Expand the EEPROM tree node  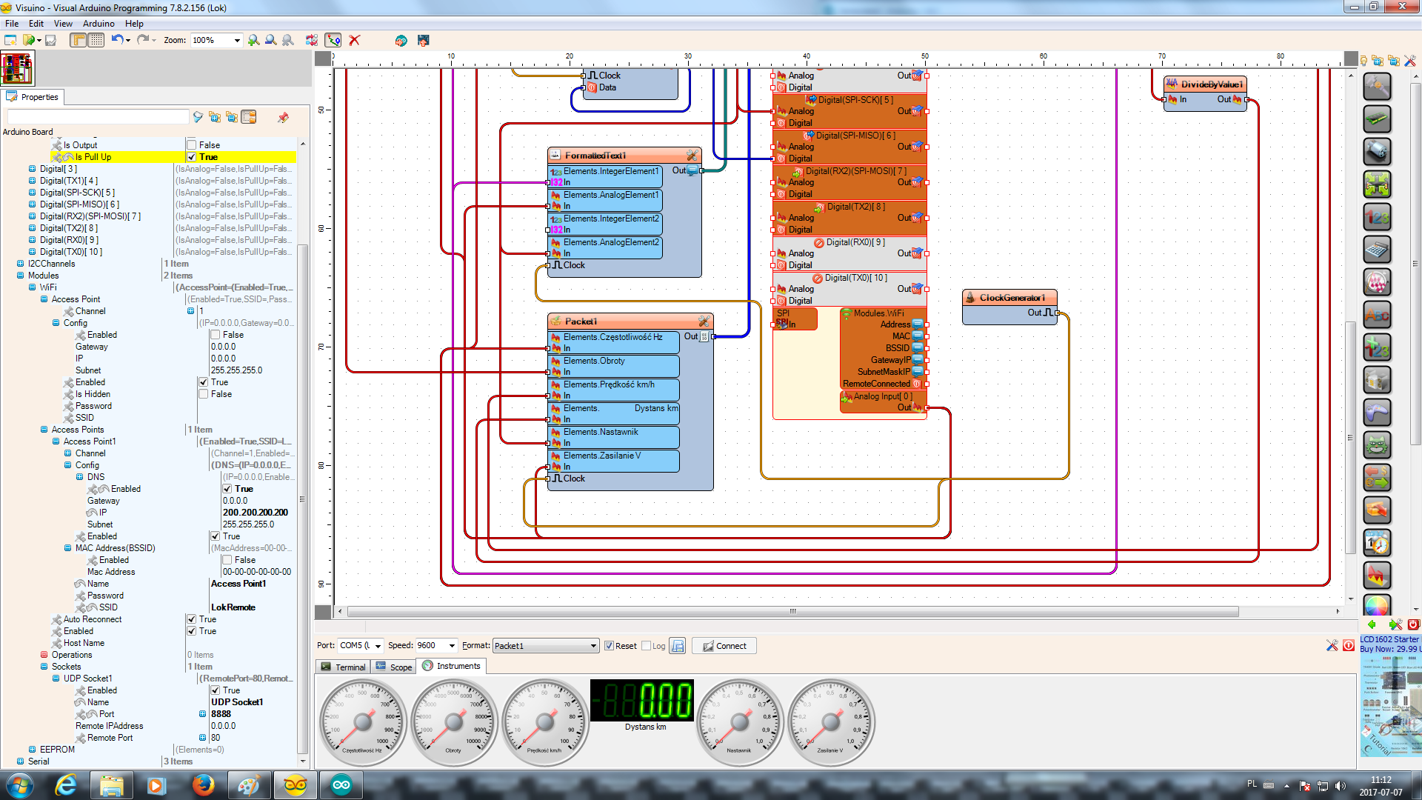tap(32, 750)
